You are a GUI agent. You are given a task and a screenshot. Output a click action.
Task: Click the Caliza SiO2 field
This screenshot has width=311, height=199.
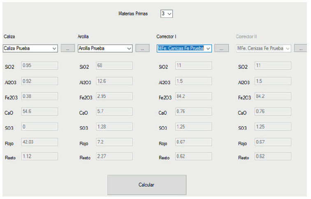[x=39, y=66]
